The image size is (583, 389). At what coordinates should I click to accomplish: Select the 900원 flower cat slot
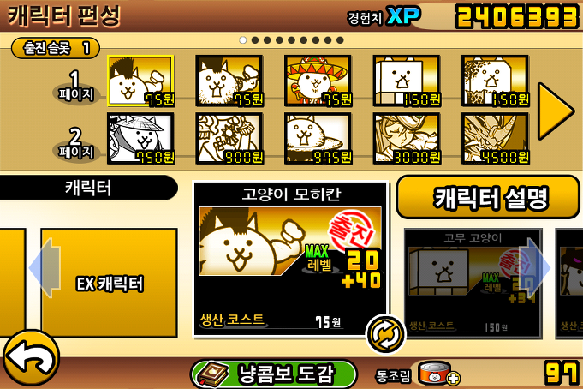(x=229, y=139)
